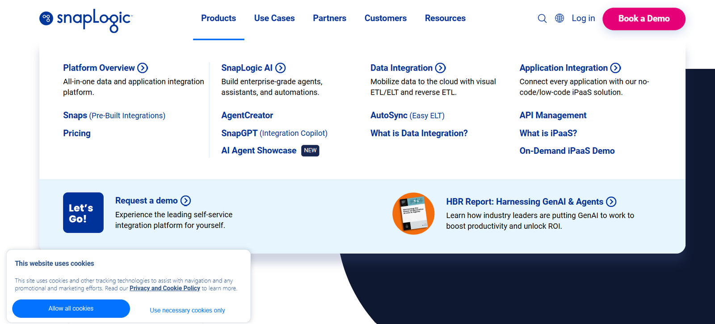Click the SnapLogic logo
The width and height of the screenshot is (715, 324).
pyautogui.click(x=86, y=19)
